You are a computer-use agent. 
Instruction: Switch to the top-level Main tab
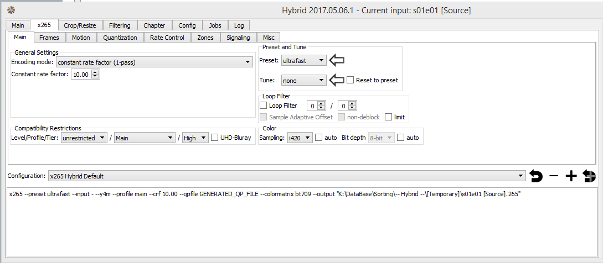18,25
